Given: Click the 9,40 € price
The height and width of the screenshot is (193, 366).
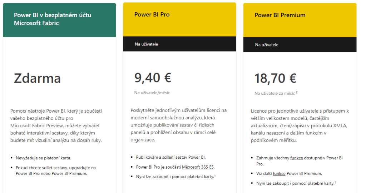Looking at the screenshot, I should tap(153, 78).
